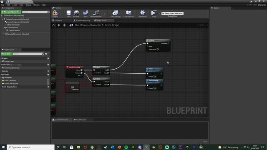Open the Hide Unrelated options dropdown arrow
Viewport: 267px width, 150px height.
point(105,14)
